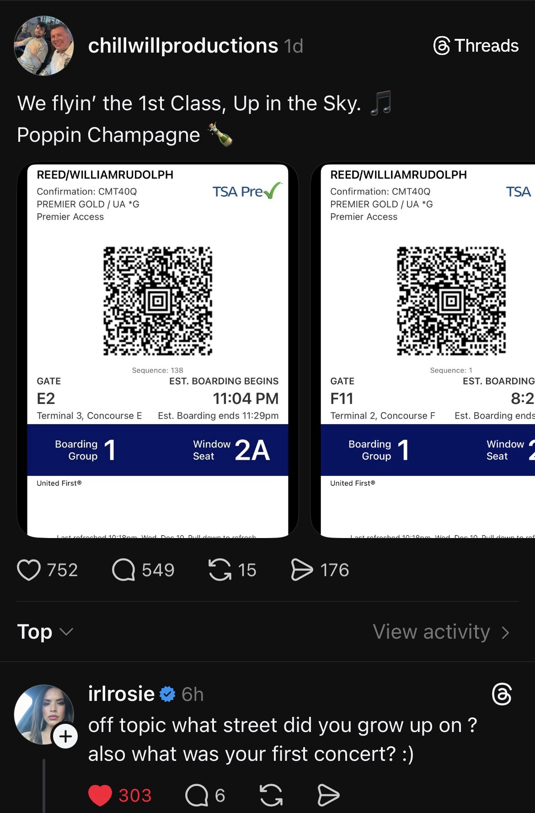Reply to irlrosie's comment
The width and height of the screenshot is (535, 813).
coord(197,795)
